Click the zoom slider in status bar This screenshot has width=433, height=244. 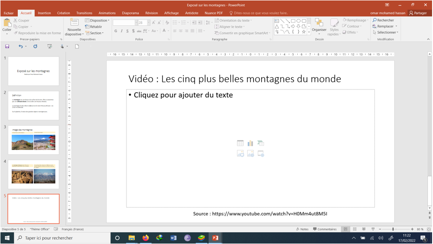pos(393,229)
